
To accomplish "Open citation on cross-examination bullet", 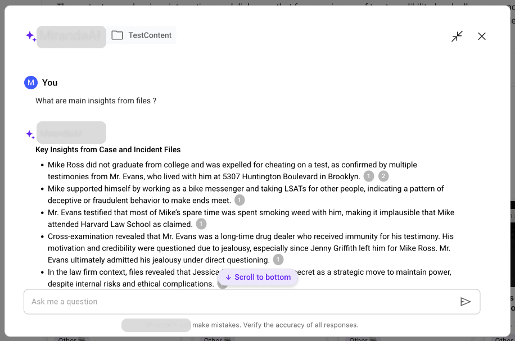I will tap(278, 260).
